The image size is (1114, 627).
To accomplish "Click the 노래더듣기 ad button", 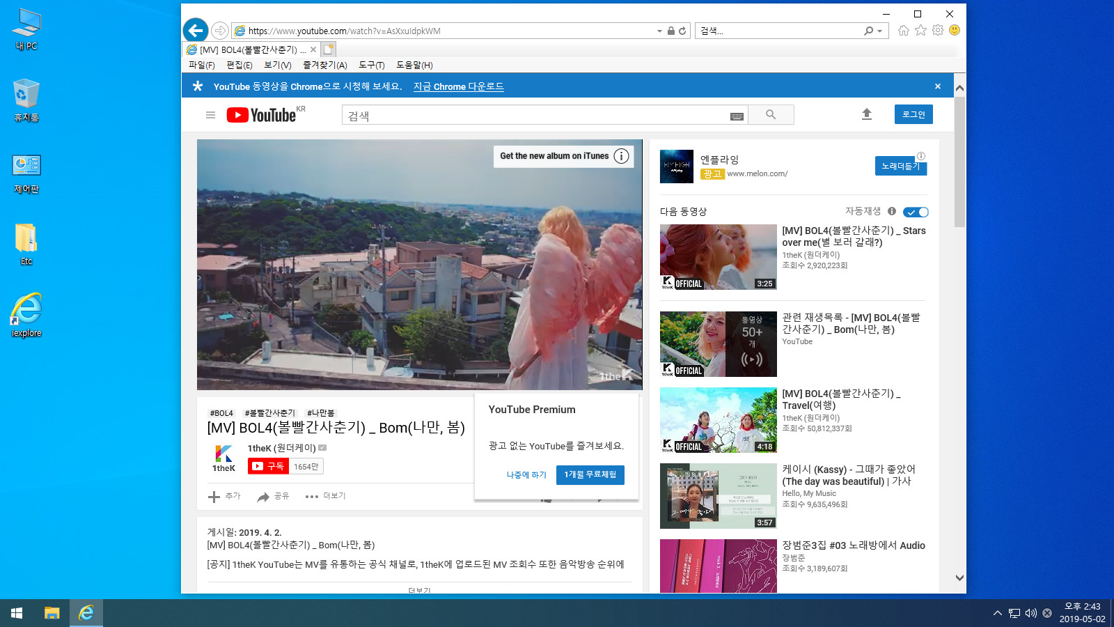I will pyautogui.click(x=901, y=166).
